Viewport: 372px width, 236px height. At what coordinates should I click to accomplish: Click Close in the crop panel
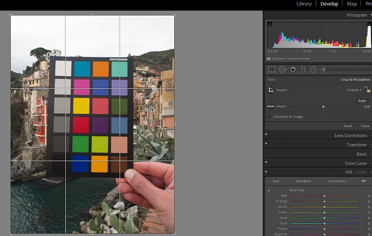[x=365, y=126]
